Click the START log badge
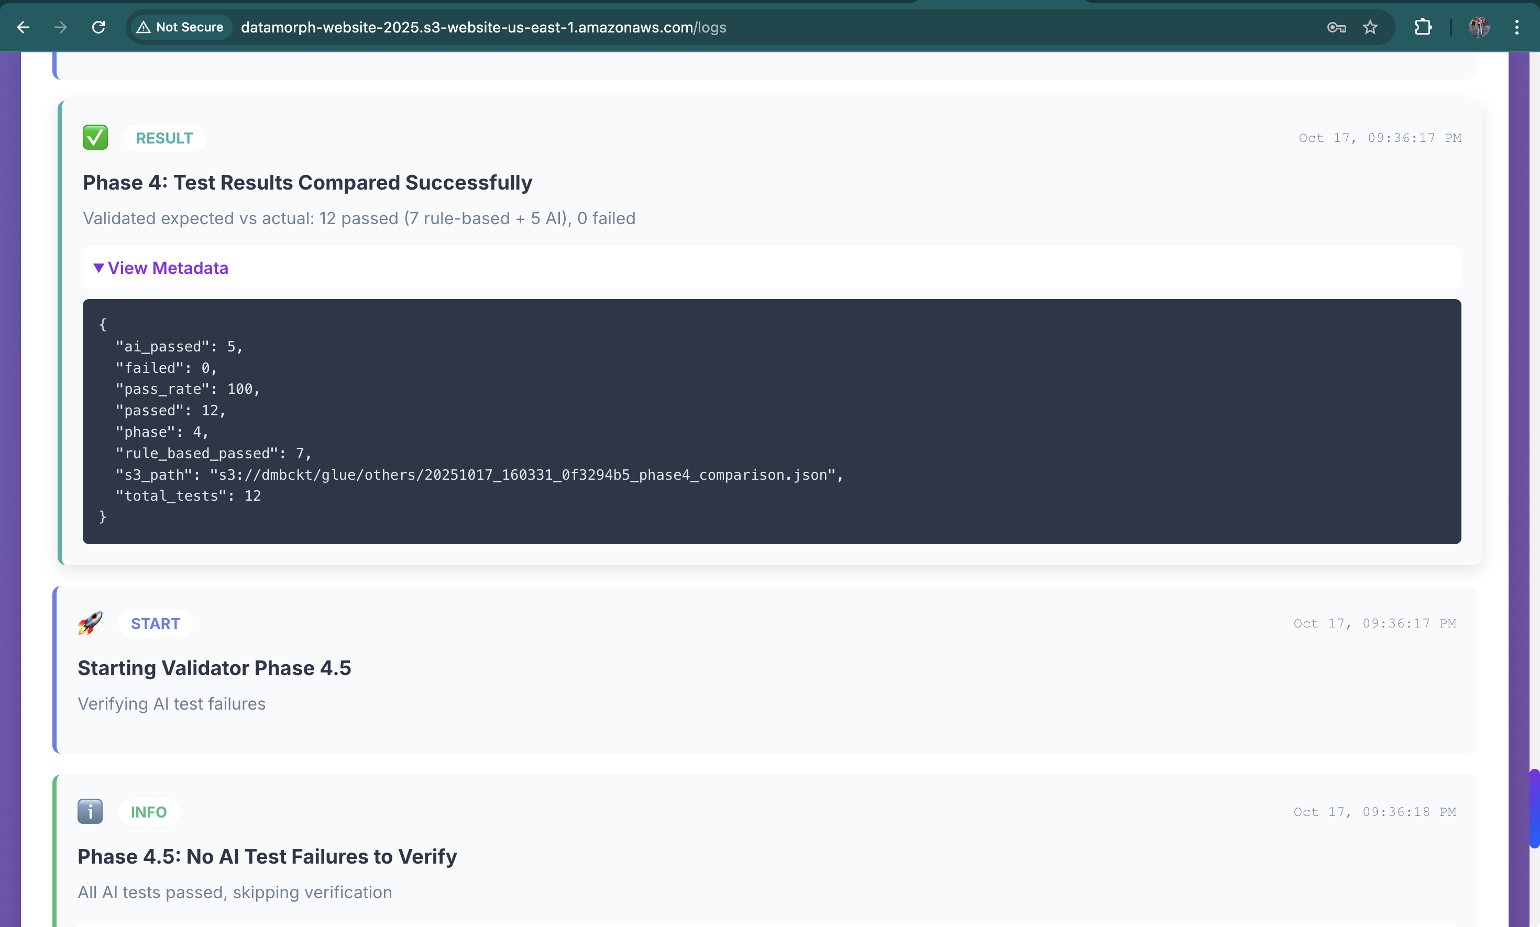The height and width of the screenshot is (927, 1540). tap(155, 623)
